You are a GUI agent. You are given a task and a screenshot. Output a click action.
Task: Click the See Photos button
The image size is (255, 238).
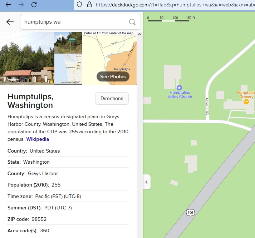113,76
